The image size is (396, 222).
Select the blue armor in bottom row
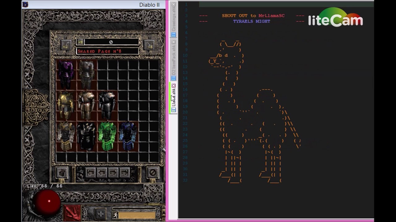click(x=128, y=136)
